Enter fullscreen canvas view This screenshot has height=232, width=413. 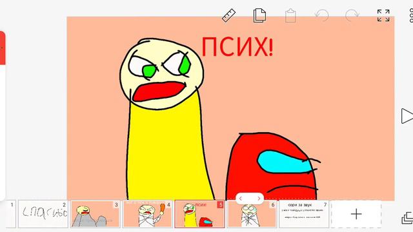point(383,15)
